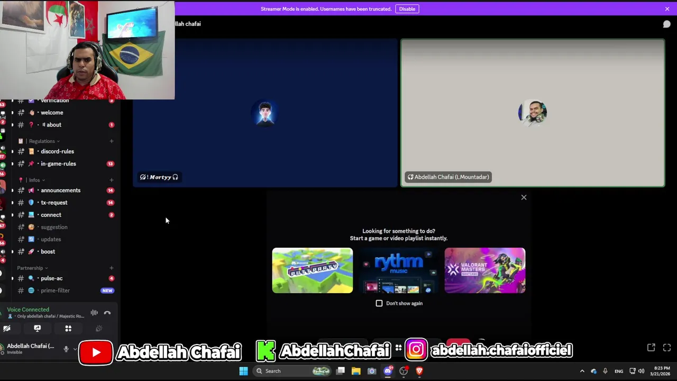Share your screen from voice panel

click(x=38, y=329)
